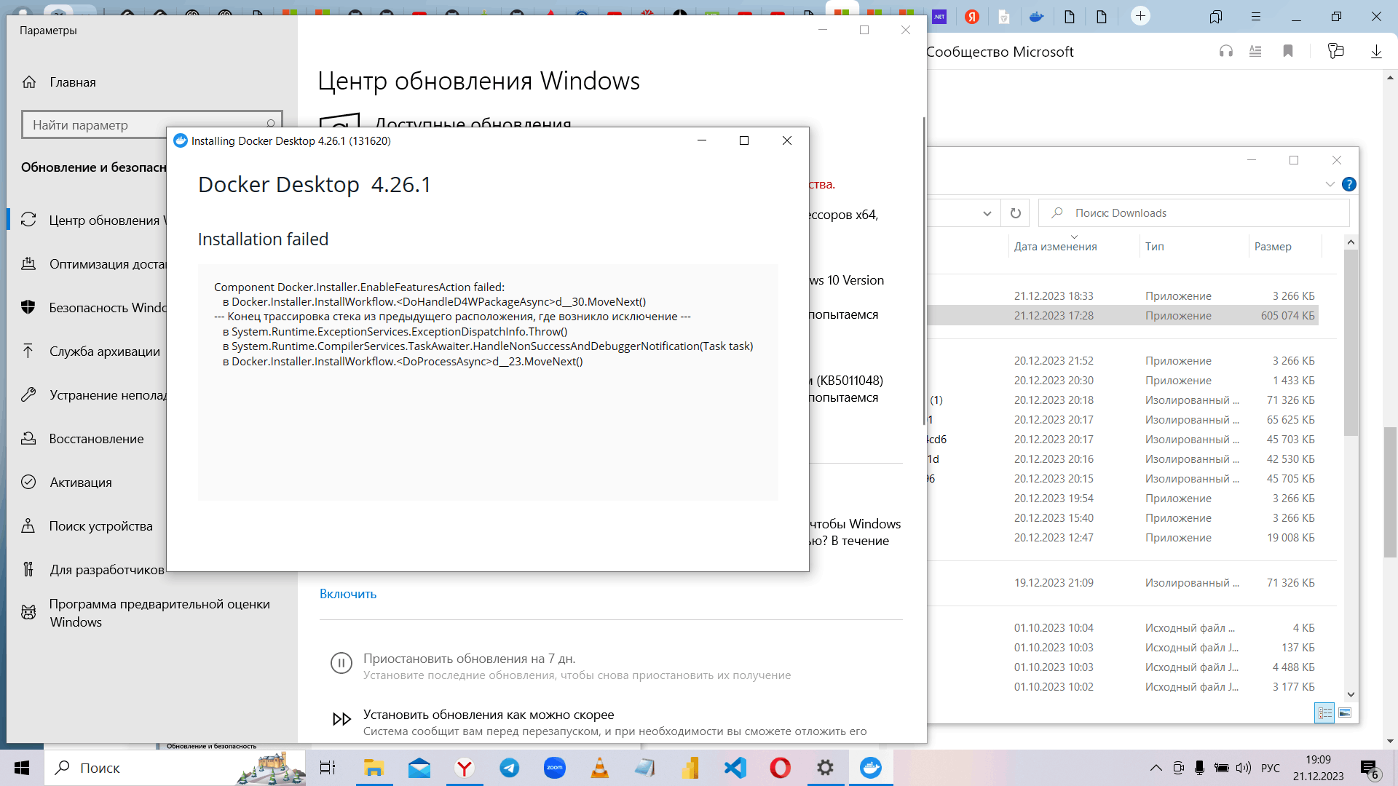Open the browser hamburger menu
Viewport: 1398px width, 786px height.
(x=1256, y=16)
